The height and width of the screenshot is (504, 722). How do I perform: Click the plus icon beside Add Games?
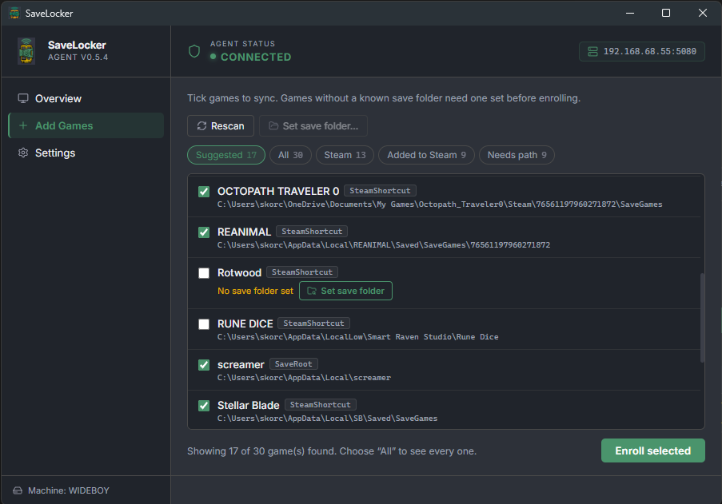point(23,125)
